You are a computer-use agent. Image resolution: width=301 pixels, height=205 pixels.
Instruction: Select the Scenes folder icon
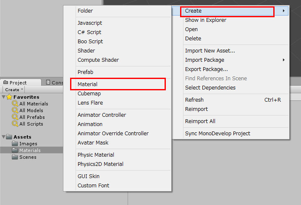coord(15,157)
